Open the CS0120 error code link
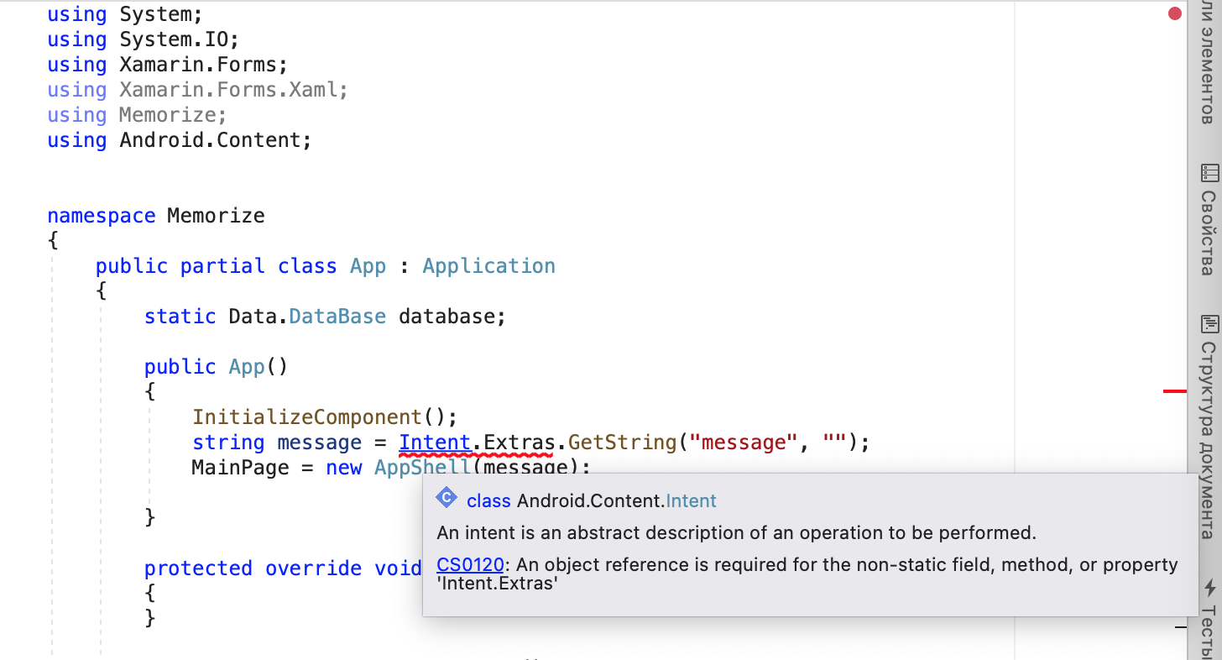Viewport: 1222px width, 660px height. (470, 565)
